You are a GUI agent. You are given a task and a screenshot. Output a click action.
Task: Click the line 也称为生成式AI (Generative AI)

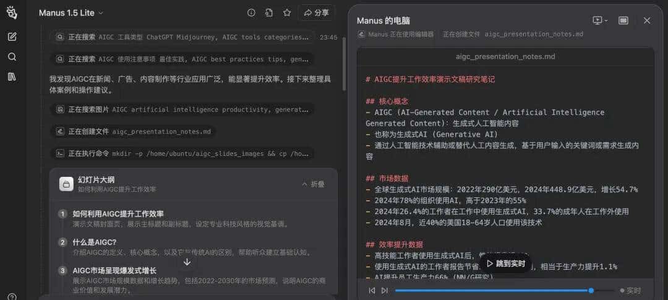click(x=432, y=134)
